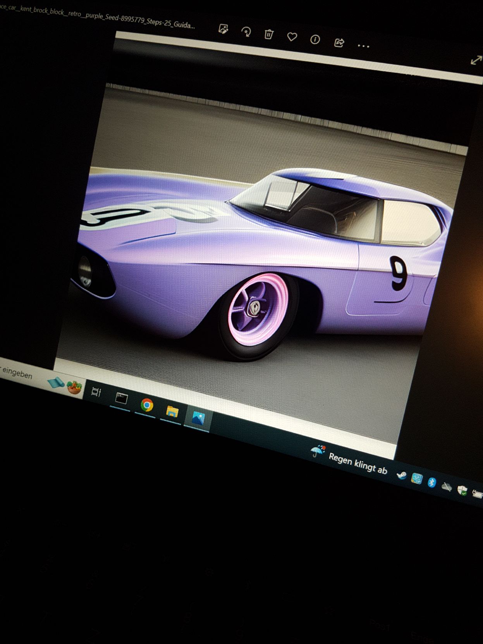
Task: Open the weather umbrella icon
Action: pos(318,451)
